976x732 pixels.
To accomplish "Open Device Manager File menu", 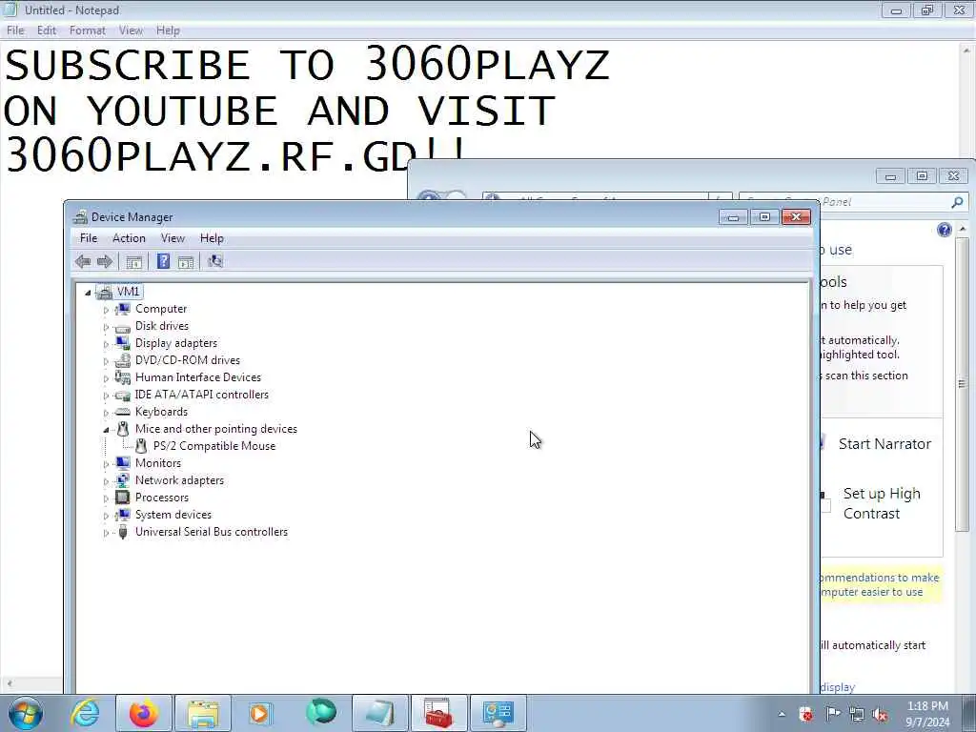I will tap(89, 238).
